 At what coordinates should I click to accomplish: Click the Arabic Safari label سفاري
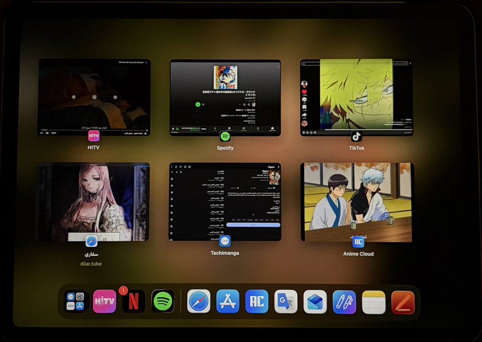92,254
